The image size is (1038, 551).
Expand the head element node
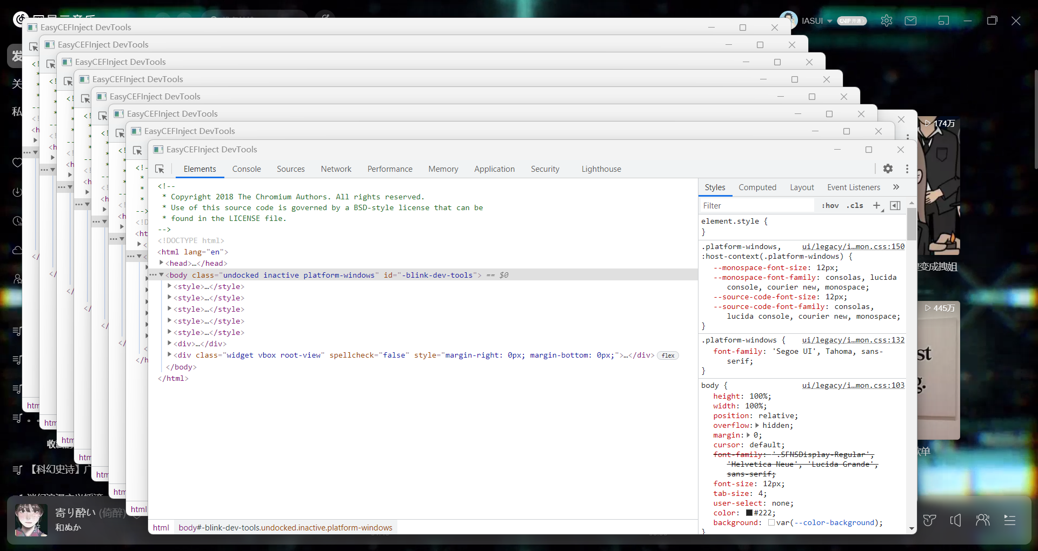pos(162,263)
